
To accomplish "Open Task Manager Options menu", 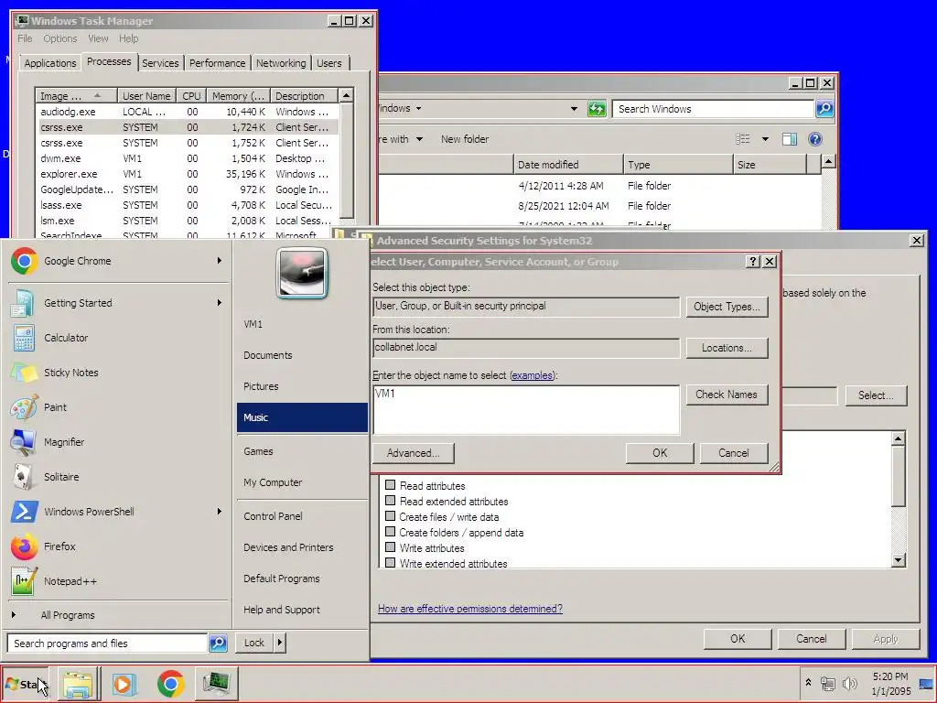I will [x=59, y=38].
